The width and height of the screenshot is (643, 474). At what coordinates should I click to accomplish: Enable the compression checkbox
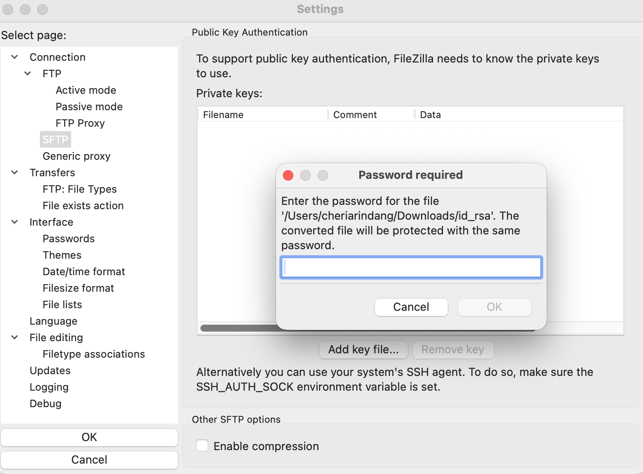click(x=202, y=446)
